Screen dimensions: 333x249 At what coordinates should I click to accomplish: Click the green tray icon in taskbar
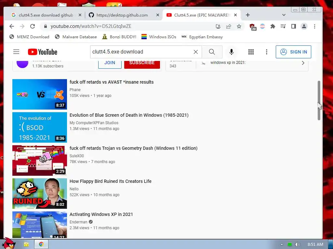click(x=290, y=244)
